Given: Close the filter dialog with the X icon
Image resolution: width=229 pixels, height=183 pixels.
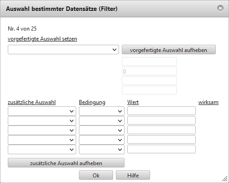Looking at the screenshot, I should point(220,8).
